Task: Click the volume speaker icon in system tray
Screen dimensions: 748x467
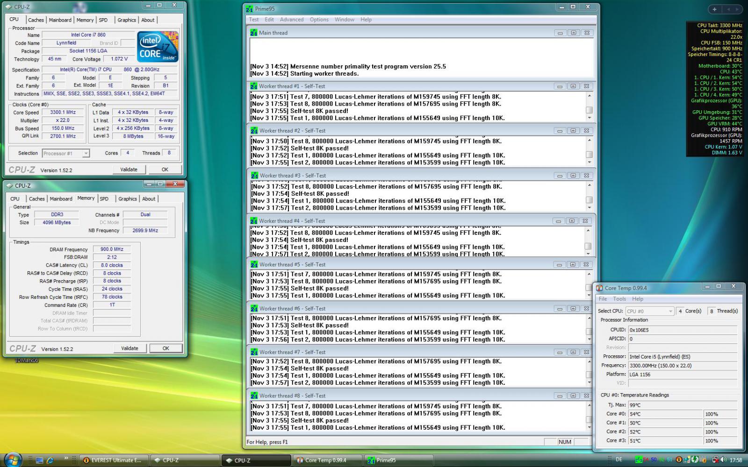Action: (723, 460)
